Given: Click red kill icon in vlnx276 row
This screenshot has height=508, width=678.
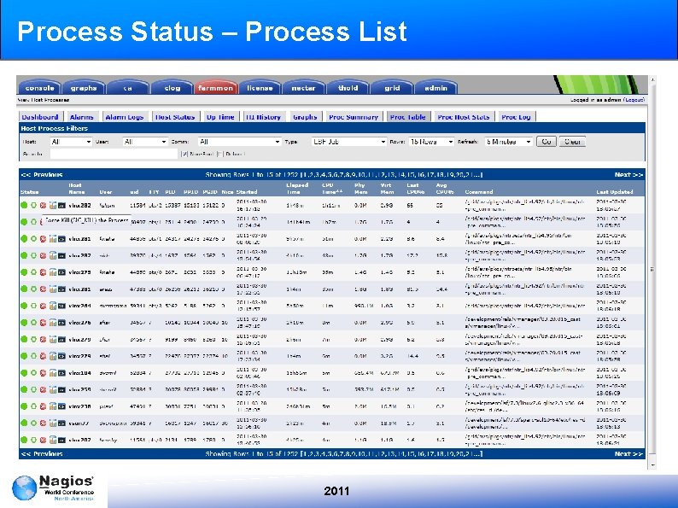Looking at the screenshot, I should [x=43, y=323].
